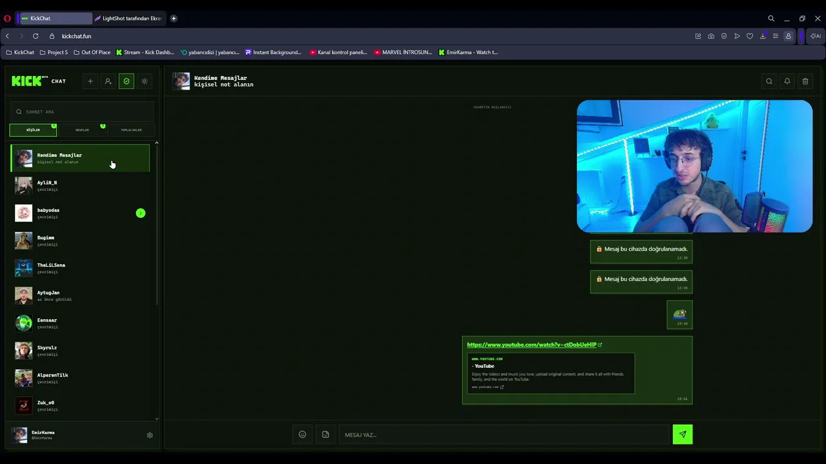Viewport: 826px width, 464px height.
Task: Send the message with green arrow button
Action: coord(683,434)
